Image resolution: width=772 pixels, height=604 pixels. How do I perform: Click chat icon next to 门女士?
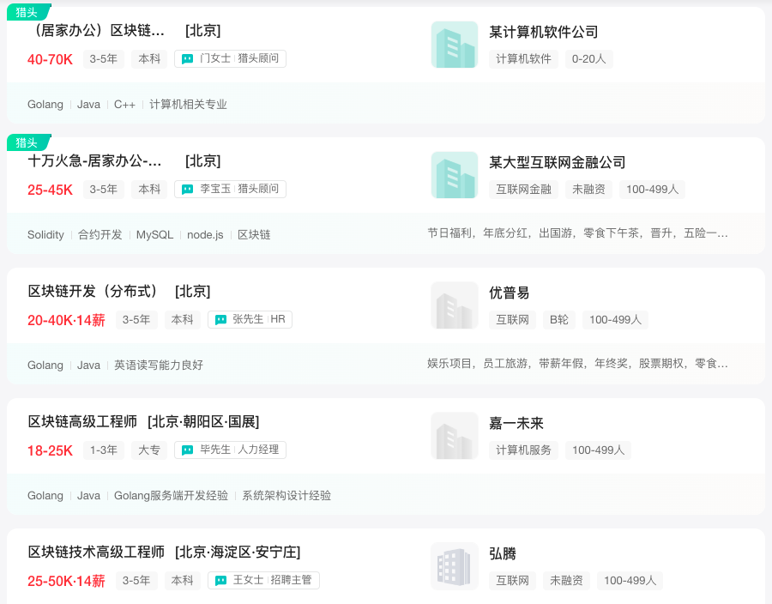point(188,59)
